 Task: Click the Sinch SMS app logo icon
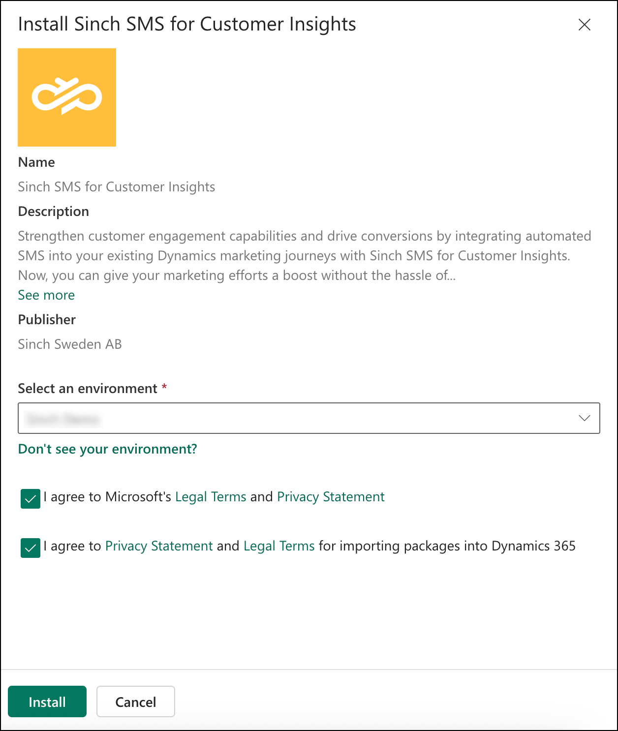point(66,97)
